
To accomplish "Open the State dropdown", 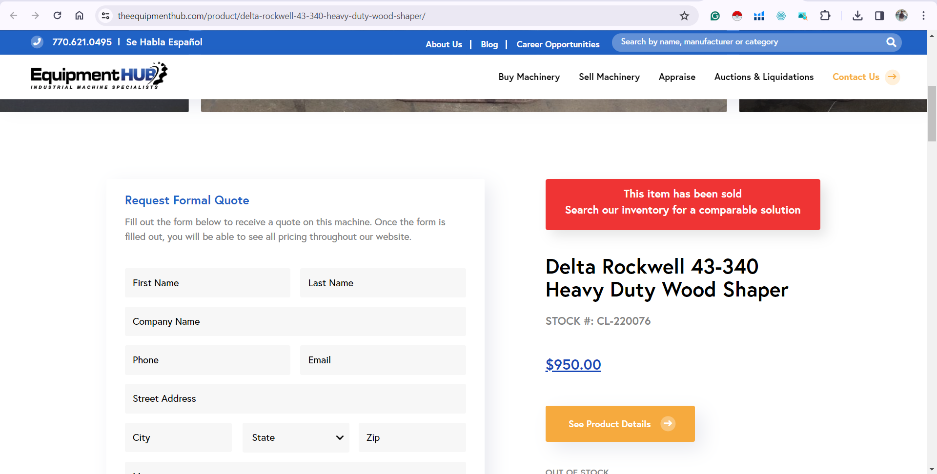I will tap(296, 437).
